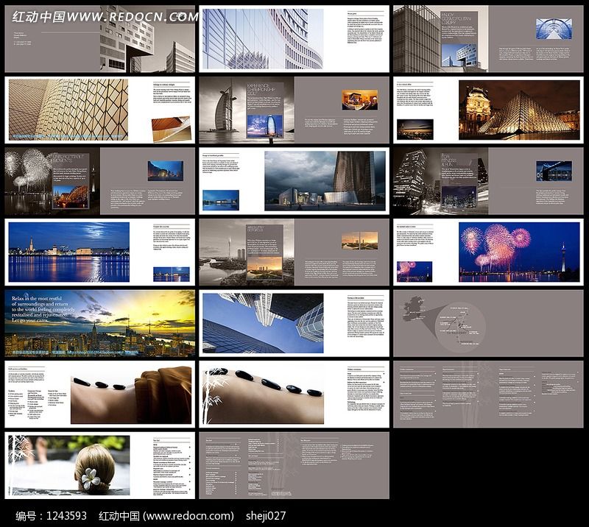Click the woman with flower in hair photo
This screenshot has width=589, height=527.
(x=69, y=465)
